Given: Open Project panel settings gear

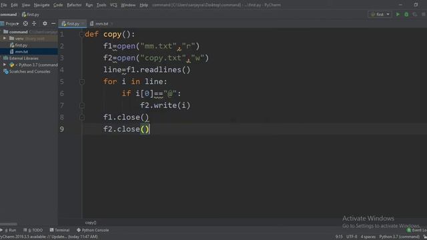Looking at the screenshot, I should [45, 24].
